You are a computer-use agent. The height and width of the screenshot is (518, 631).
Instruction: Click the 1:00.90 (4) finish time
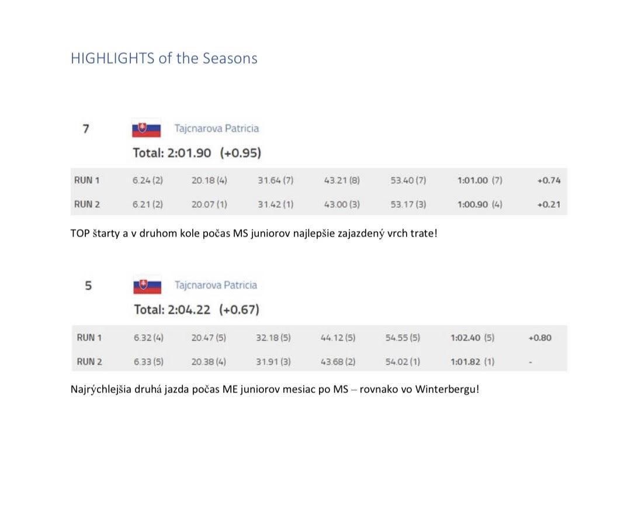(x=480, y=204)
